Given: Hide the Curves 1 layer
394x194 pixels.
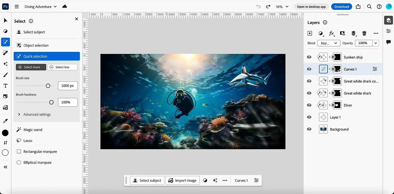Looking at the screenshot, I should click(x=309, y=69).
